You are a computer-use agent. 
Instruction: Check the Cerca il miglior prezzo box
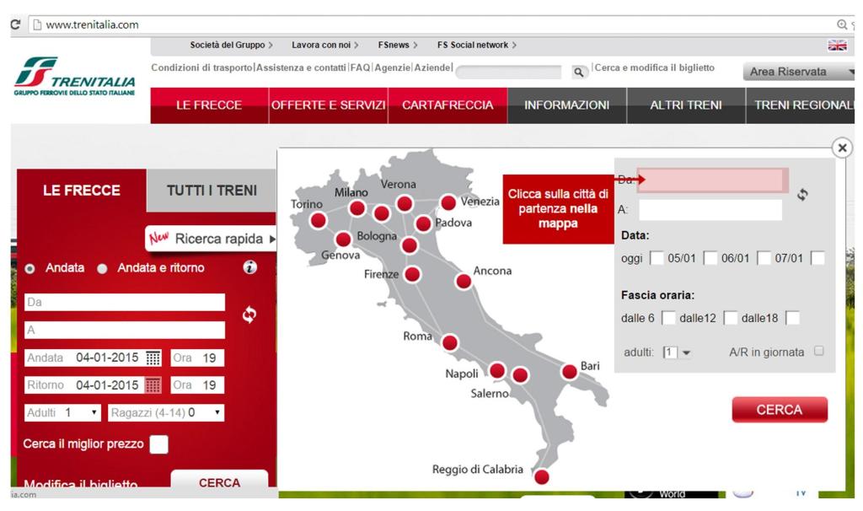(158, 444)
